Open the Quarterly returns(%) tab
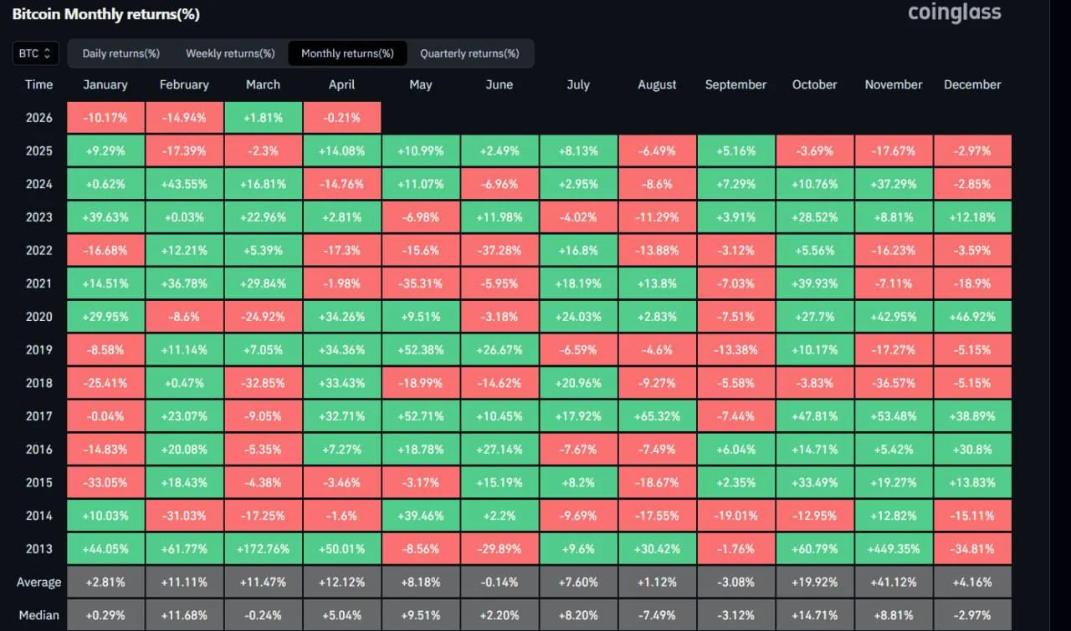 pos(469,53)
